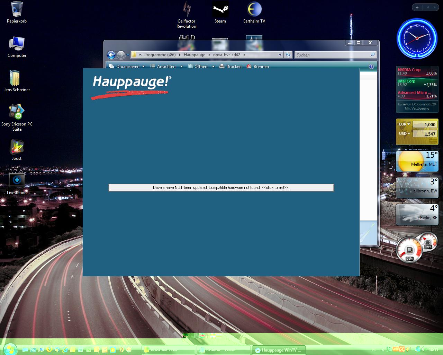Select the Hauppauge breadcrumb segment

[x=195, y=55]
